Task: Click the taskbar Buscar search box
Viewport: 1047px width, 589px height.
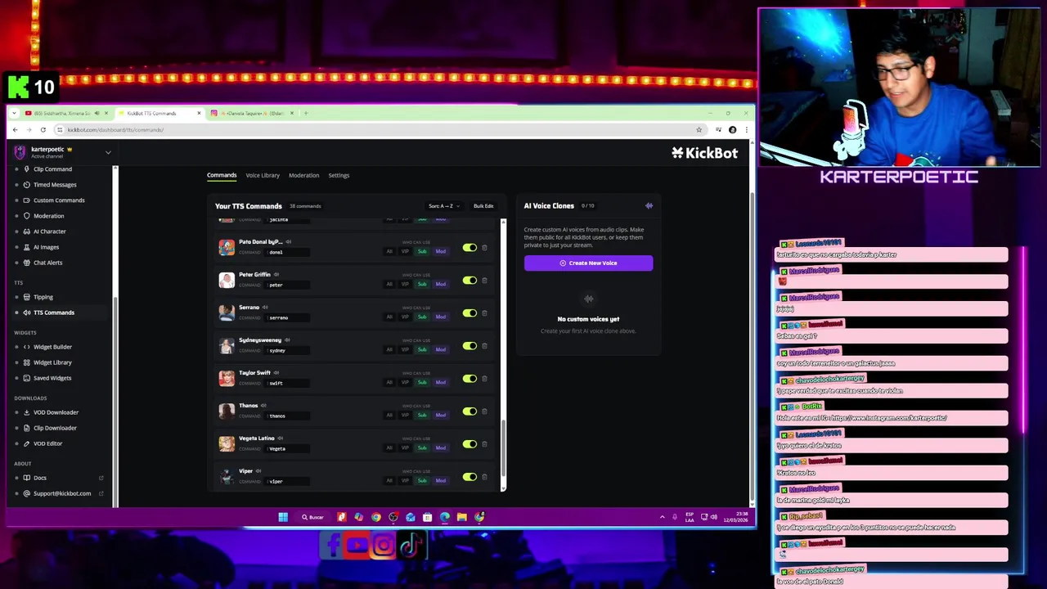Action: [x=312, y=517]
